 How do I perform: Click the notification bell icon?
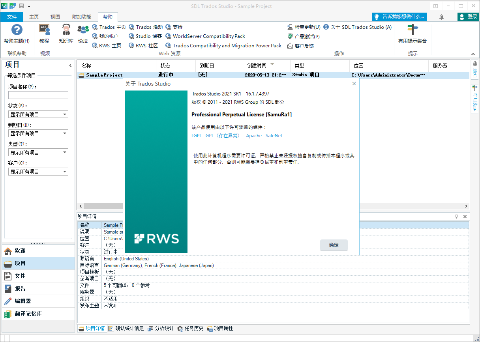441,17
